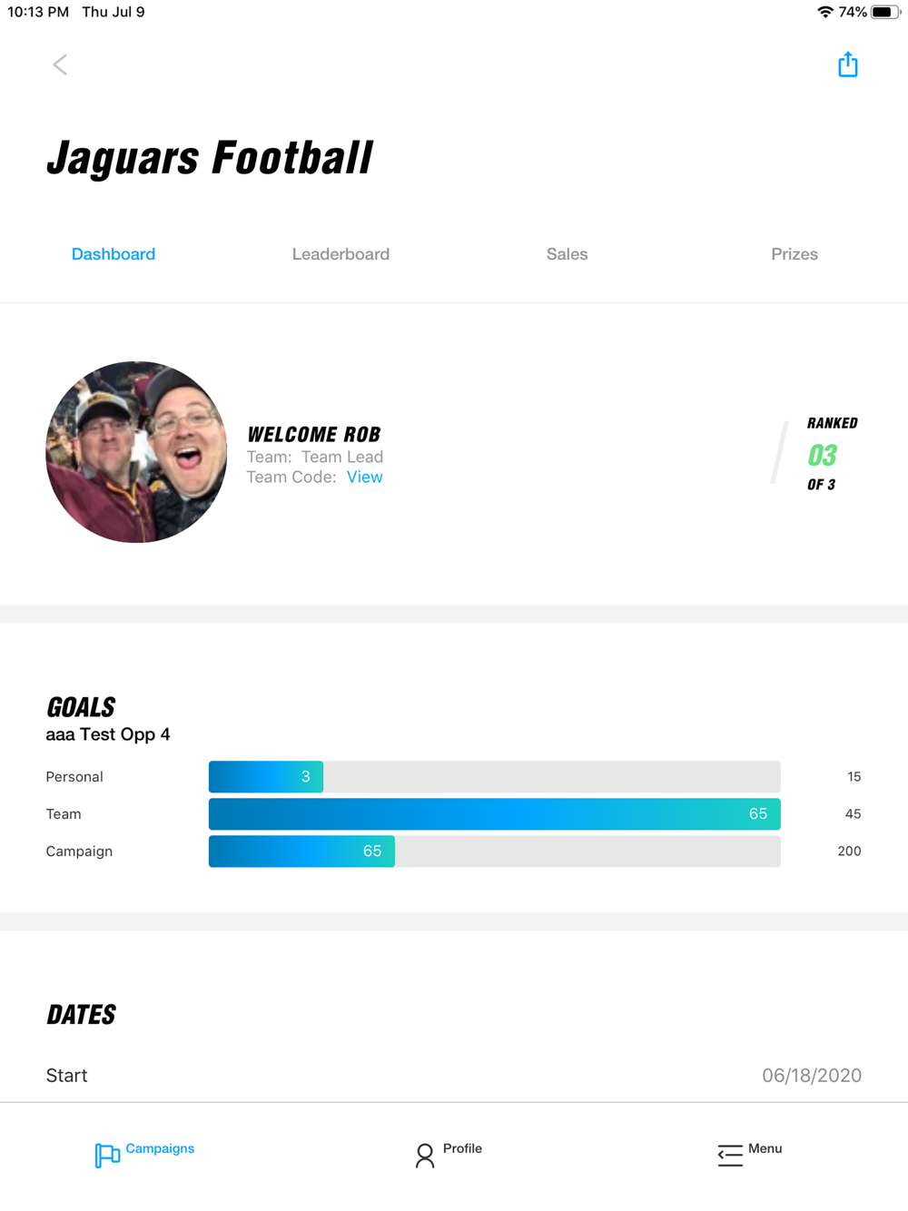Tap the Campaigns flag icon

pyautogui.click(x=107, y=1155)
